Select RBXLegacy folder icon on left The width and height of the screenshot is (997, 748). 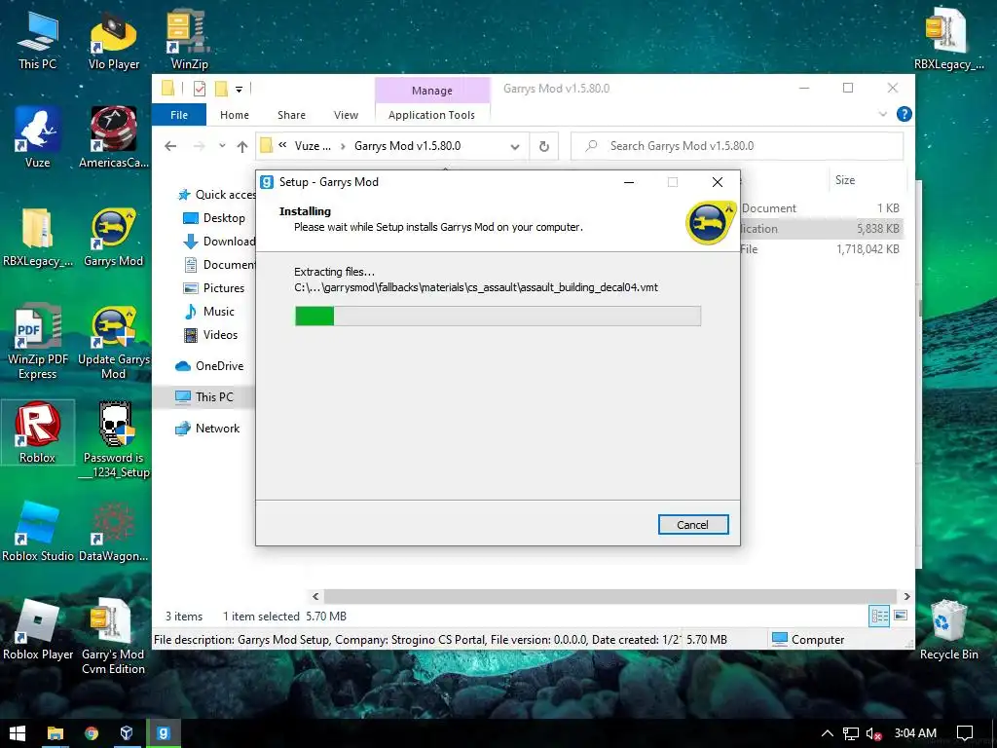38,237
